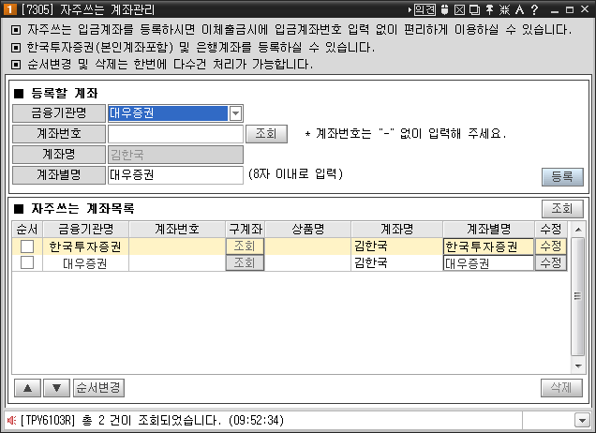Click the 계좌번호 input field
Viewport: 596px width, 433px height.
(x=175, y=134)
